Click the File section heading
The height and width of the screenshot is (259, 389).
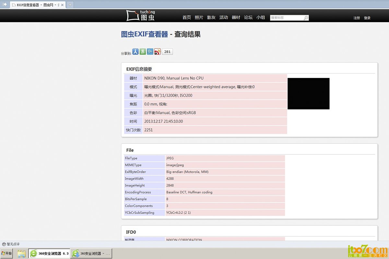(x=130, y=150)
